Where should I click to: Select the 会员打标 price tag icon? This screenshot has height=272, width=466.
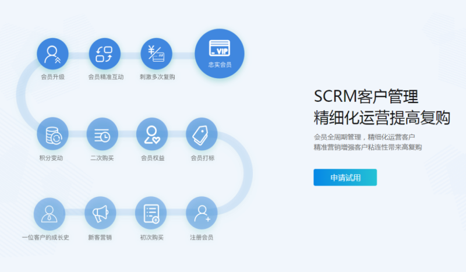pos(202,134)
